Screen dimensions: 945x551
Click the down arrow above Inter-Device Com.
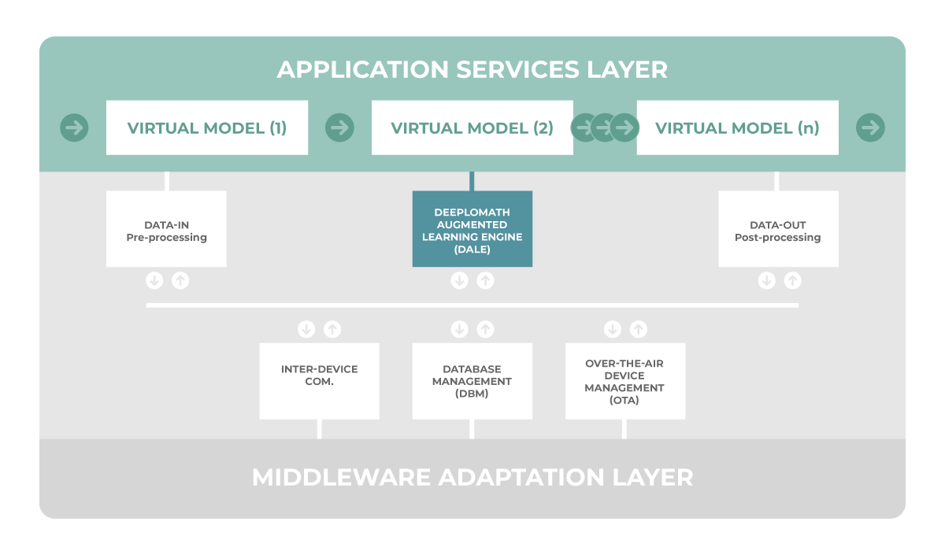tap(307, 329)
